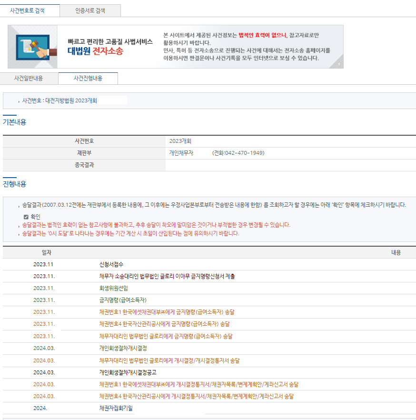Screen dimensions: 416x420
Task: Click 채권번호4 한국자산관리공사 개시결정통지서 송달 link
Action: [196, 396]
